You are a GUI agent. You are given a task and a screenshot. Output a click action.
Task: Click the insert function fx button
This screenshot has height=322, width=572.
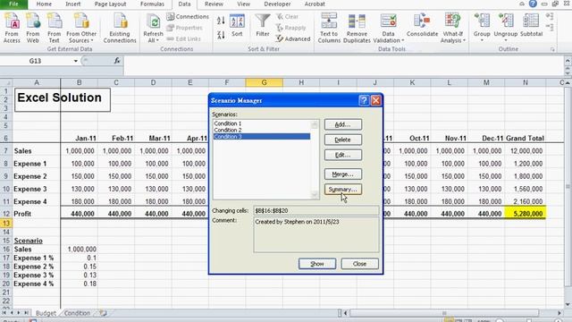point(117,61)
